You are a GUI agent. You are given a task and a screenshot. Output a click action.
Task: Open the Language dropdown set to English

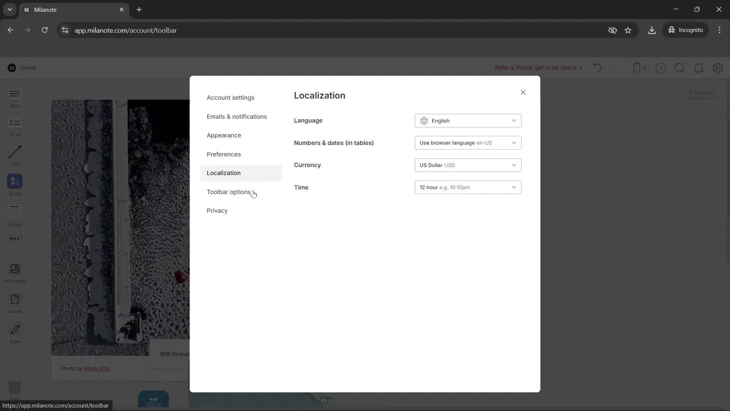coord(468,121)
